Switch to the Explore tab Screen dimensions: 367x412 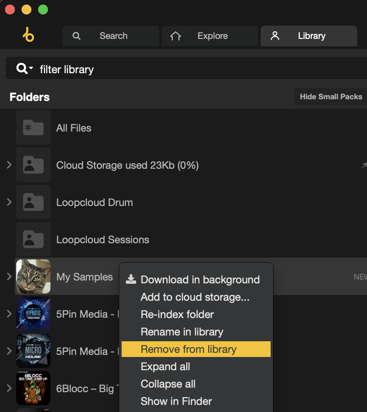click(210, 36)
